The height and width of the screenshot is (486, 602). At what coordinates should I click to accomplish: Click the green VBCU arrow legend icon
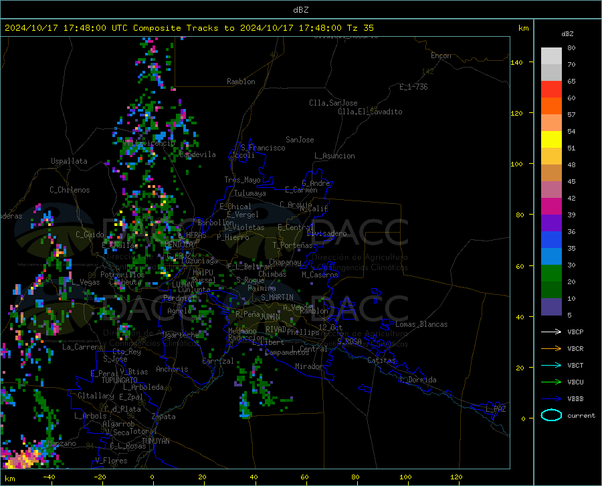(x=551, y=382)
